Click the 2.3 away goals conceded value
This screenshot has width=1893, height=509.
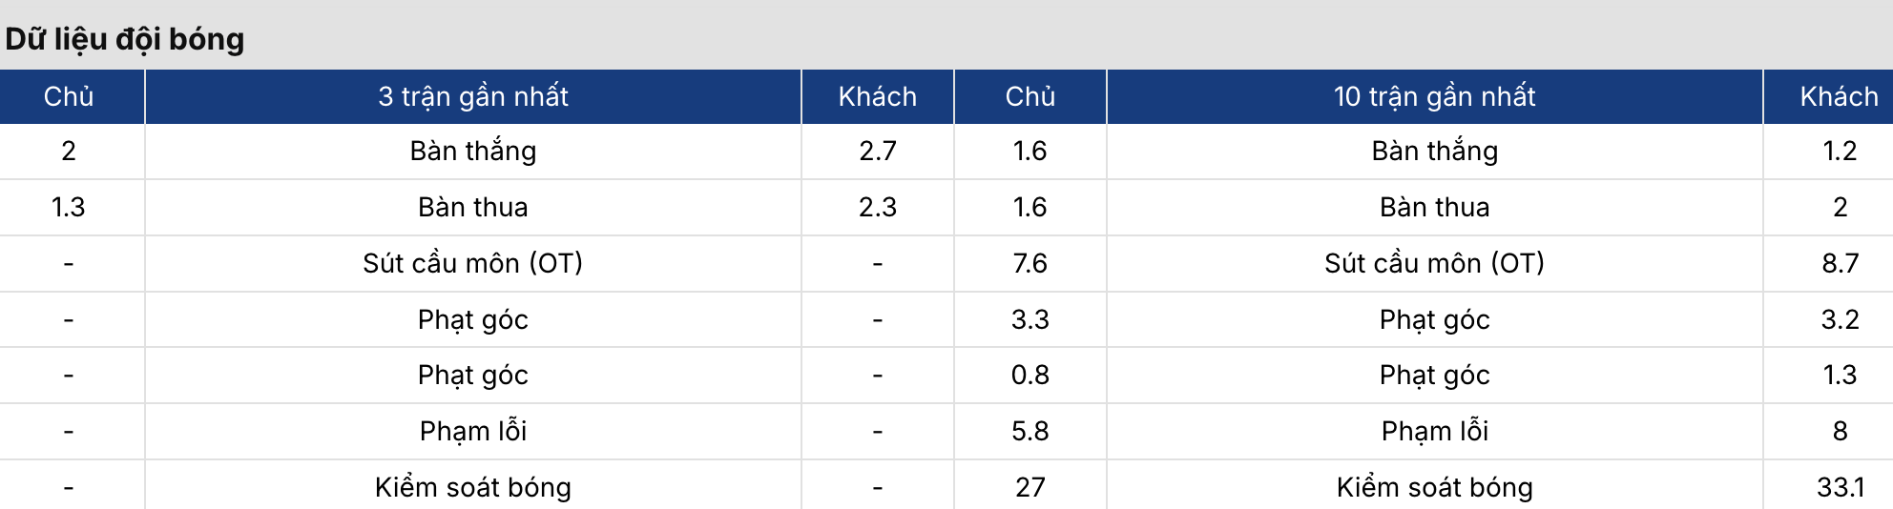[878, 207]
